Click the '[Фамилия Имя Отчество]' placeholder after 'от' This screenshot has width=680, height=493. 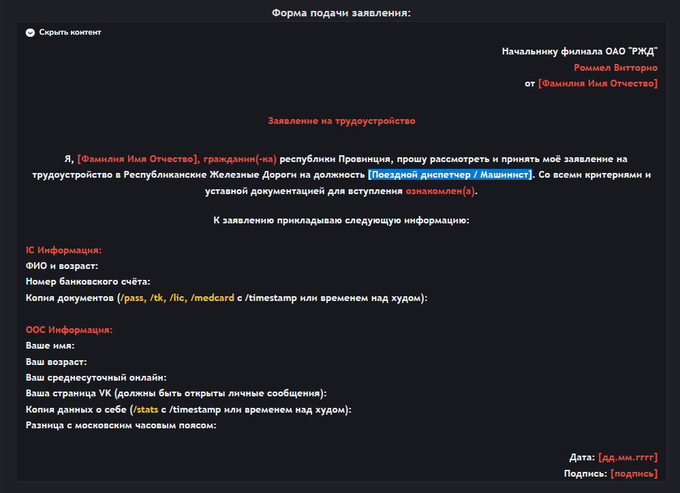tap(598, 84)
